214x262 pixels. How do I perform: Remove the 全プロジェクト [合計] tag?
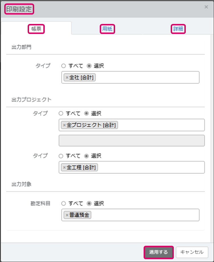pos(64,125)
